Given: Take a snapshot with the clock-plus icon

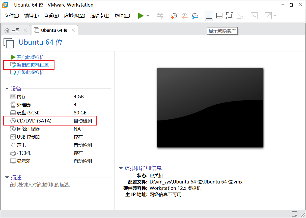Looking at the screenshot, I should coord(174,16).
